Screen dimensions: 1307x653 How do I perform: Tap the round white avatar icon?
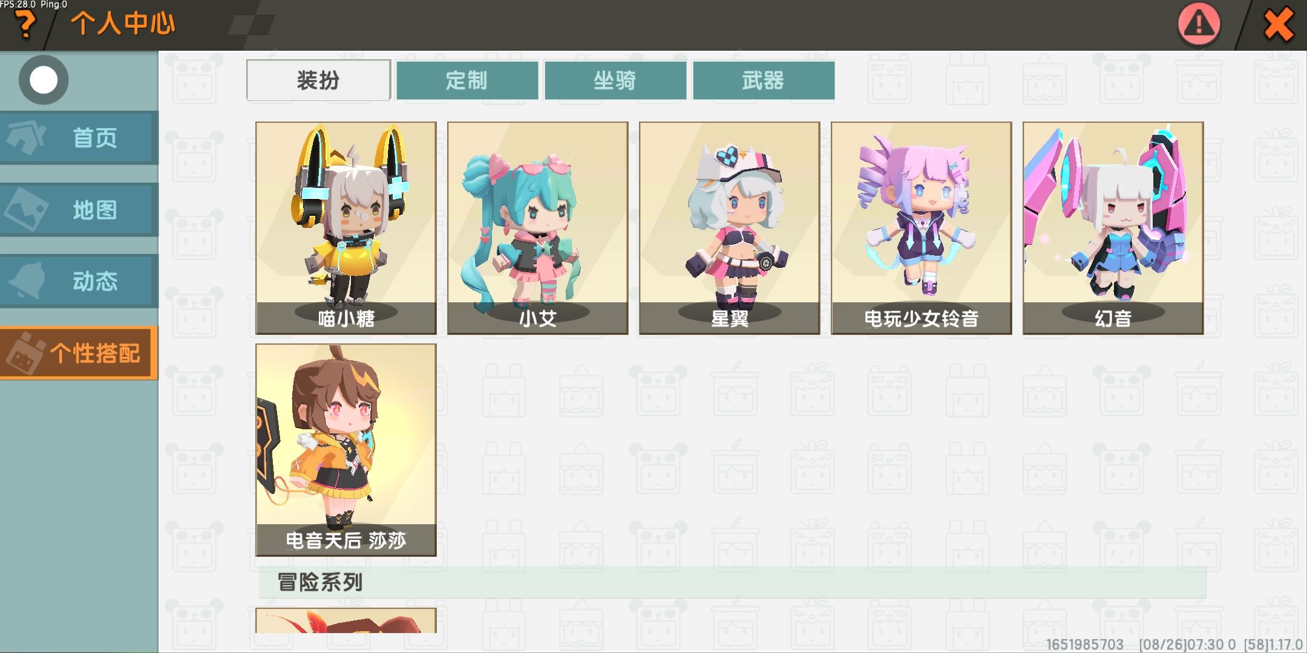pyautogui.click(x=44, y=80)
